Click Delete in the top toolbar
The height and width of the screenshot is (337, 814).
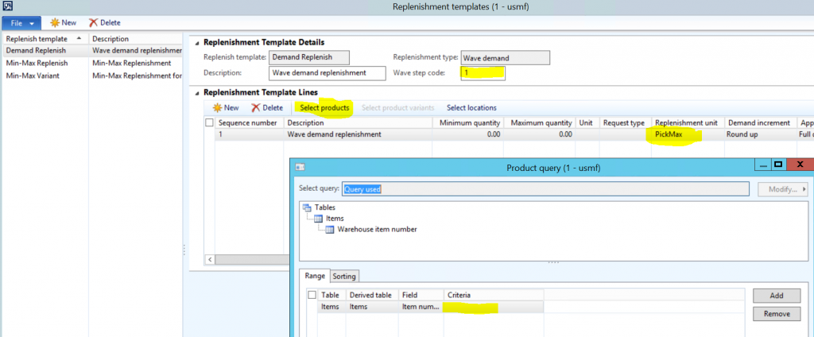tap(104, 23)
